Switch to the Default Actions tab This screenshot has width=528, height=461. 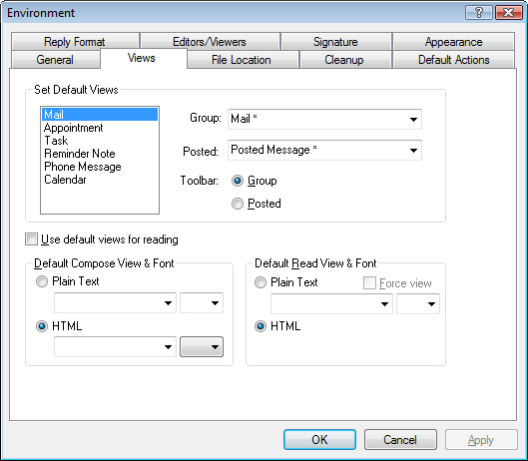(x=453, y=60)
